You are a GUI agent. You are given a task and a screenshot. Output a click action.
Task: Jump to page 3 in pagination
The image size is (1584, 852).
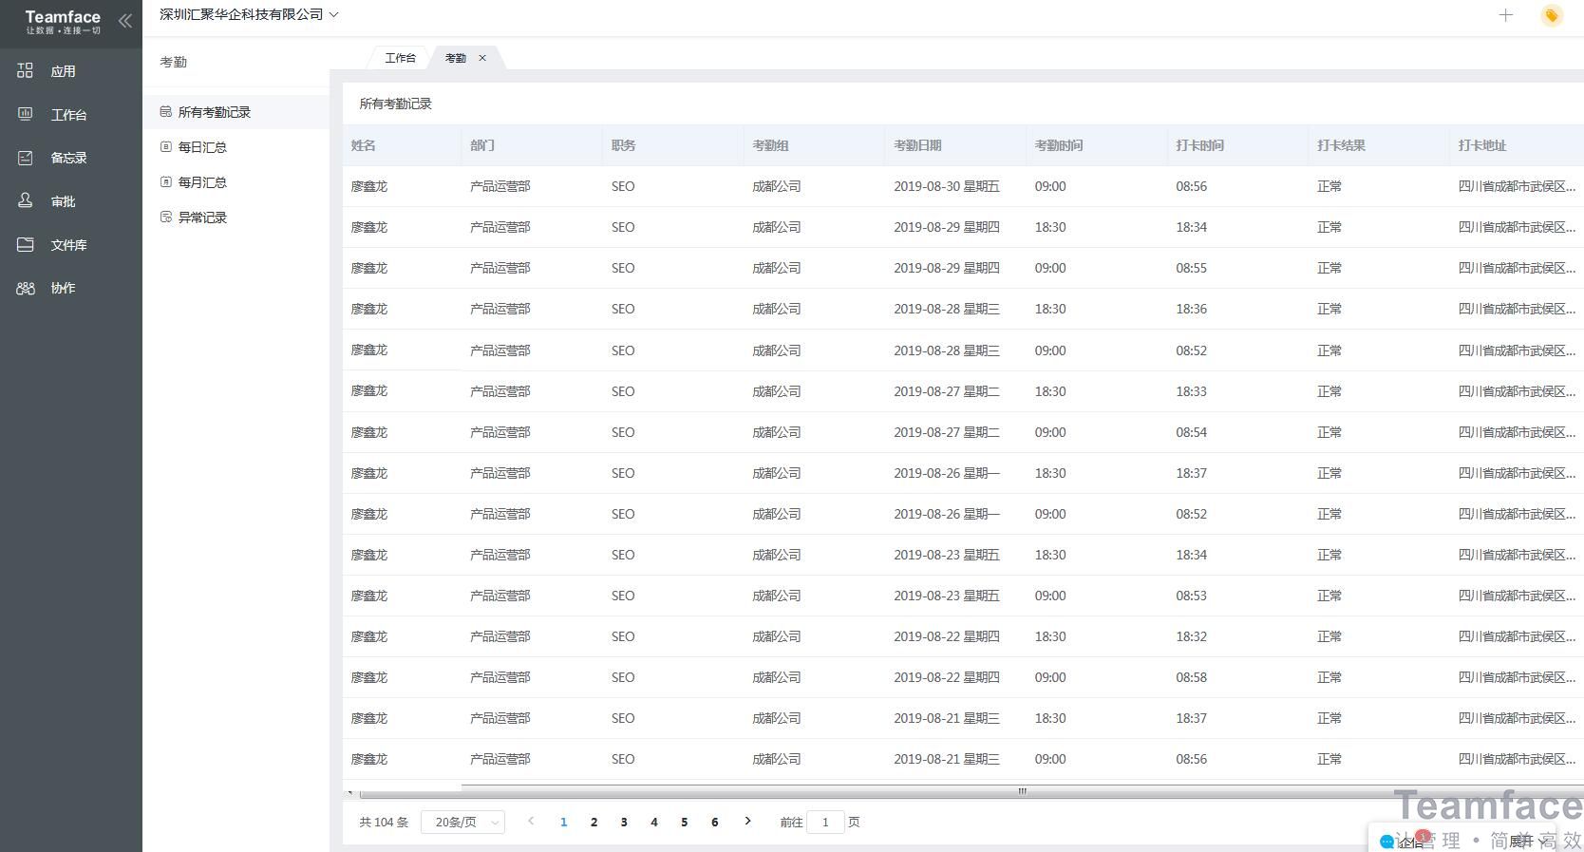624,823
